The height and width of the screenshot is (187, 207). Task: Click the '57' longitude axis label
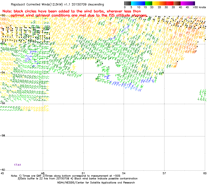tap(164, 173)
